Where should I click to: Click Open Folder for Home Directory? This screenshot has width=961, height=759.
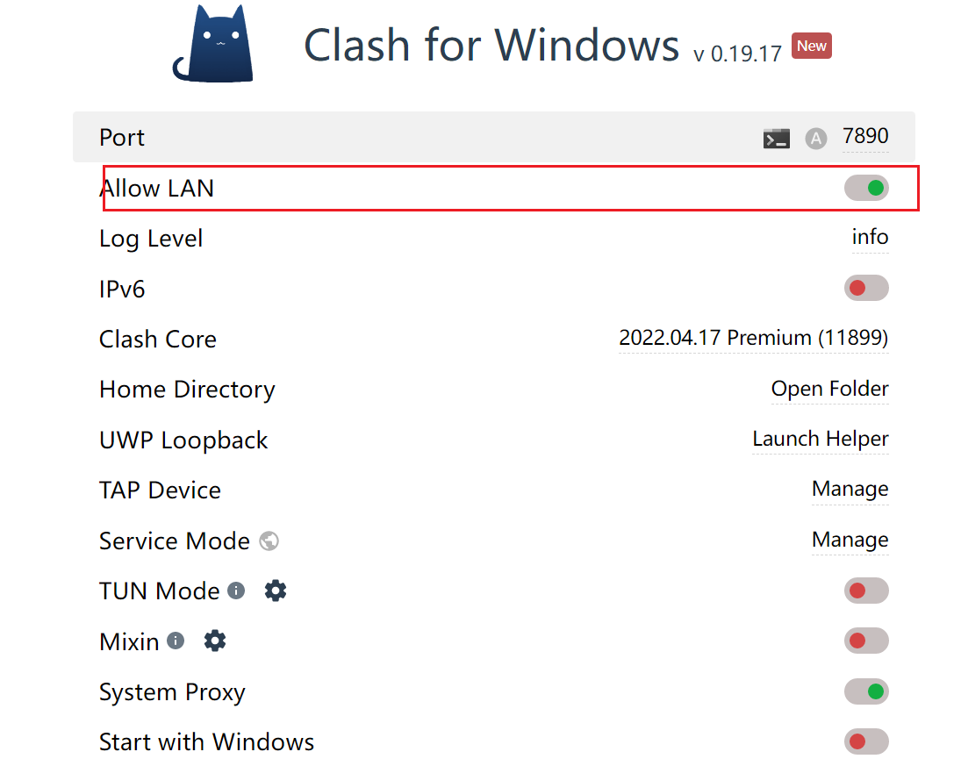830,389
